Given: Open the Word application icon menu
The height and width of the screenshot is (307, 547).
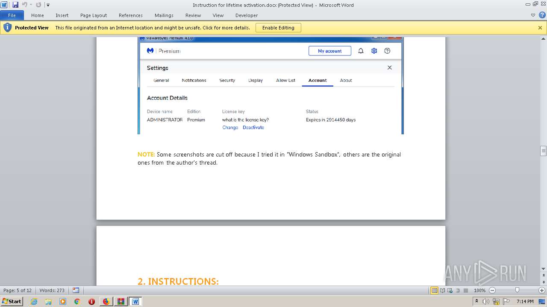Looking at the screenshot, I should [x=4, y=5].
